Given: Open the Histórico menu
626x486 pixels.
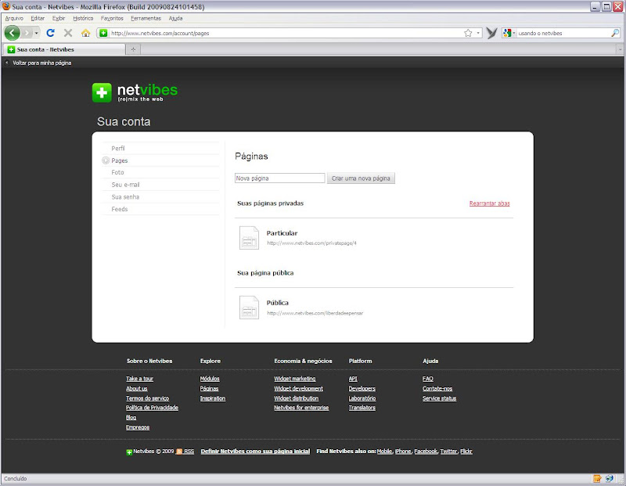Looking at the screenshot, I should (x=83, y=18).
